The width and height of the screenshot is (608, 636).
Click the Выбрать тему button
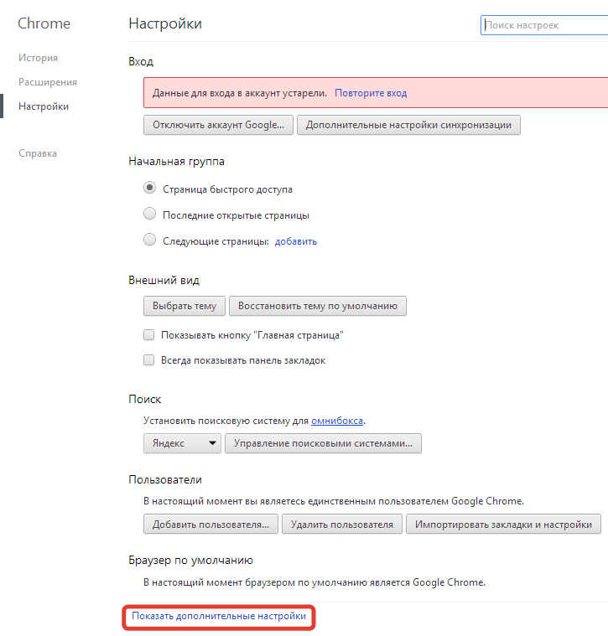click(x=184, y=306)
